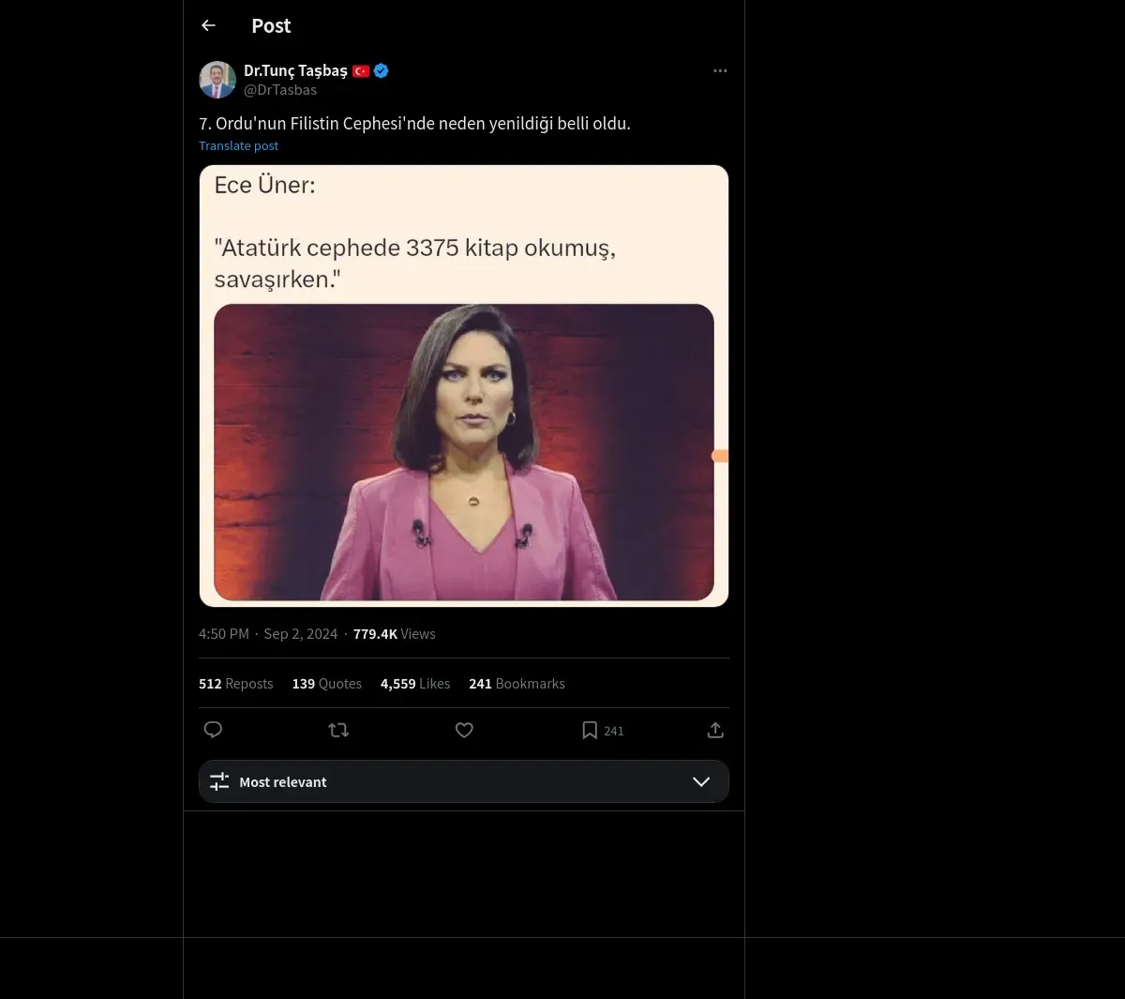
Task: Expand the Most relevant sort dropdown
Action: point(463,781)
